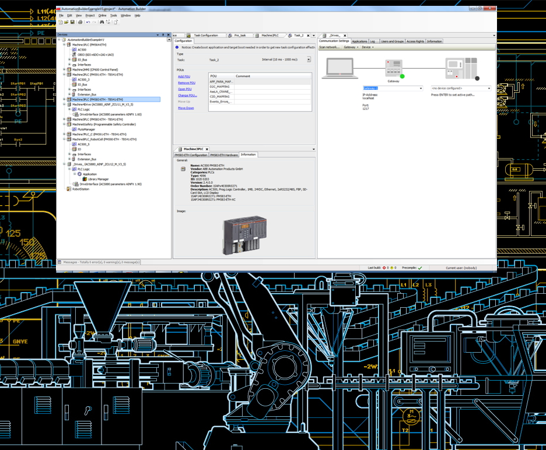
Task: Open the no device configured dropdown
Action: (x=489, y=89)
